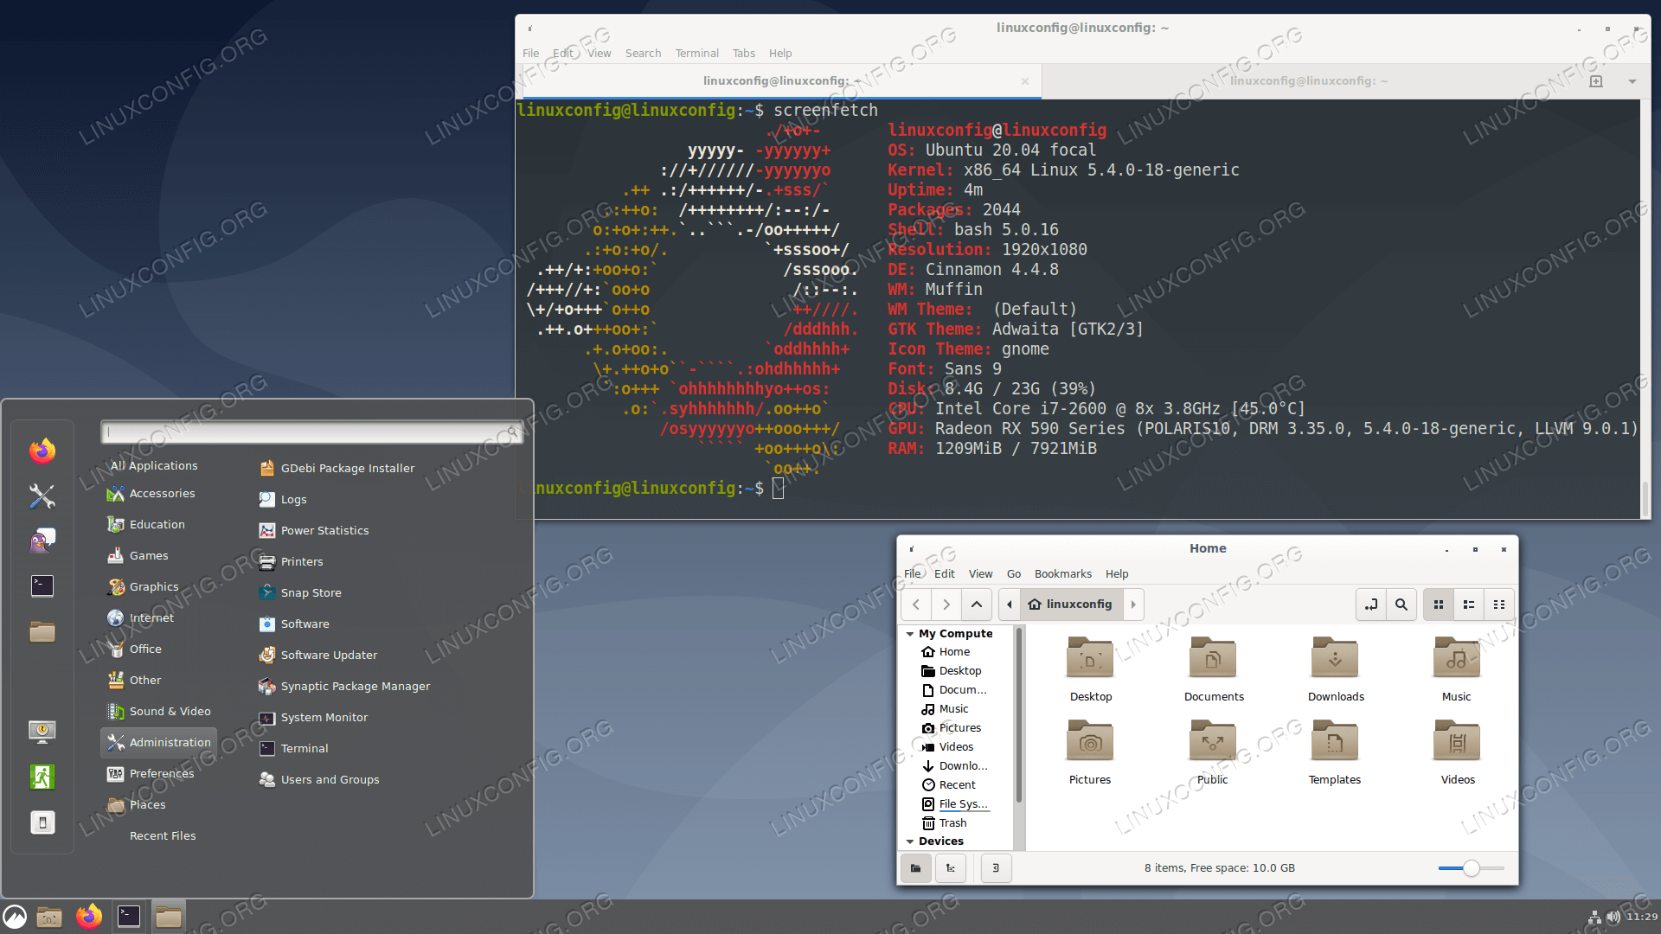Viewport: 1661px width, 934px height.
Task: Switch to second terminal tab
Action: [x=1308, y=81]
